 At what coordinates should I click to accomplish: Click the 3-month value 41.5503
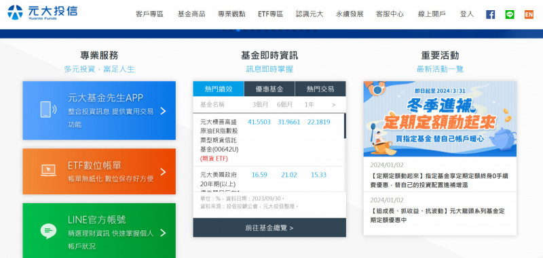(x=259, y=122)
